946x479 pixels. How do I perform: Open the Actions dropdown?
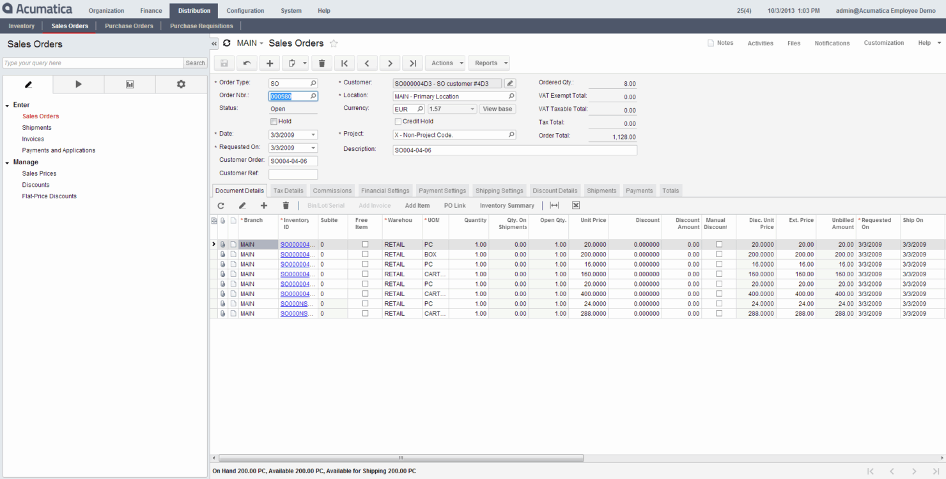[445, 63]
